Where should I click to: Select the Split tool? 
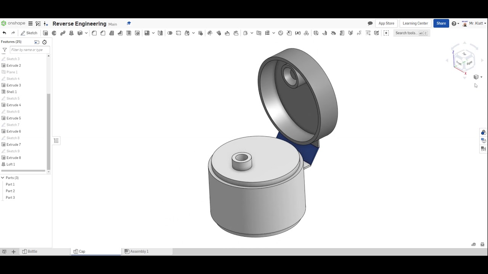pos(178,33)
